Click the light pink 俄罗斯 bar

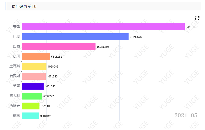(x=34, y=76)
